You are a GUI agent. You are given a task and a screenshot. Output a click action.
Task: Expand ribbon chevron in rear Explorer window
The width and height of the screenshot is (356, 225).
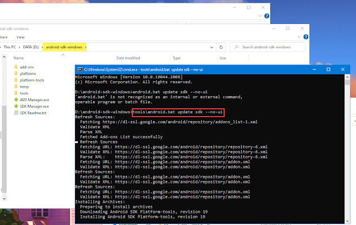click(260, 16)
